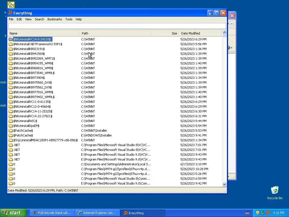This screenshot has height=217, width=289.
Task: Click folder icon of $NtUninstallVC12-0-40664$
Action: pyautogui.click(x=11, y=107)
